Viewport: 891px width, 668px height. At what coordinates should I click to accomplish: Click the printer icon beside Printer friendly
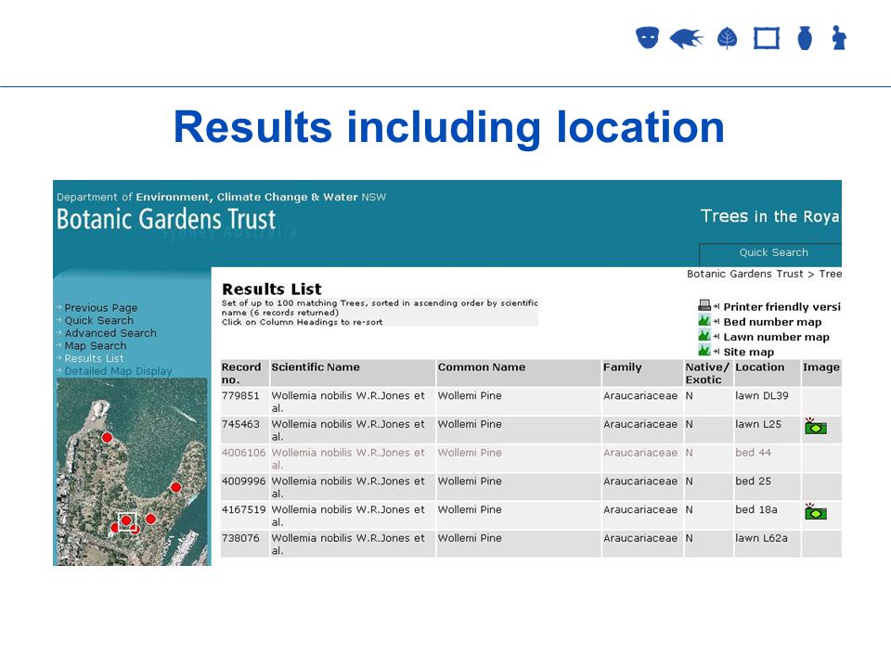pyautogui.click(x=704, y=305)
